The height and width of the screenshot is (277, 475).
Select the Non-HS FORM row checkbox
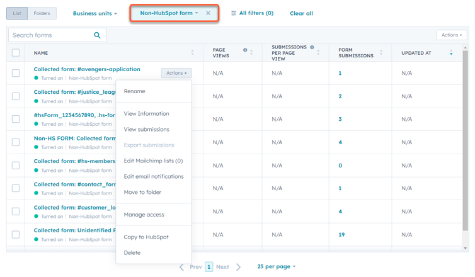(16, 142)
